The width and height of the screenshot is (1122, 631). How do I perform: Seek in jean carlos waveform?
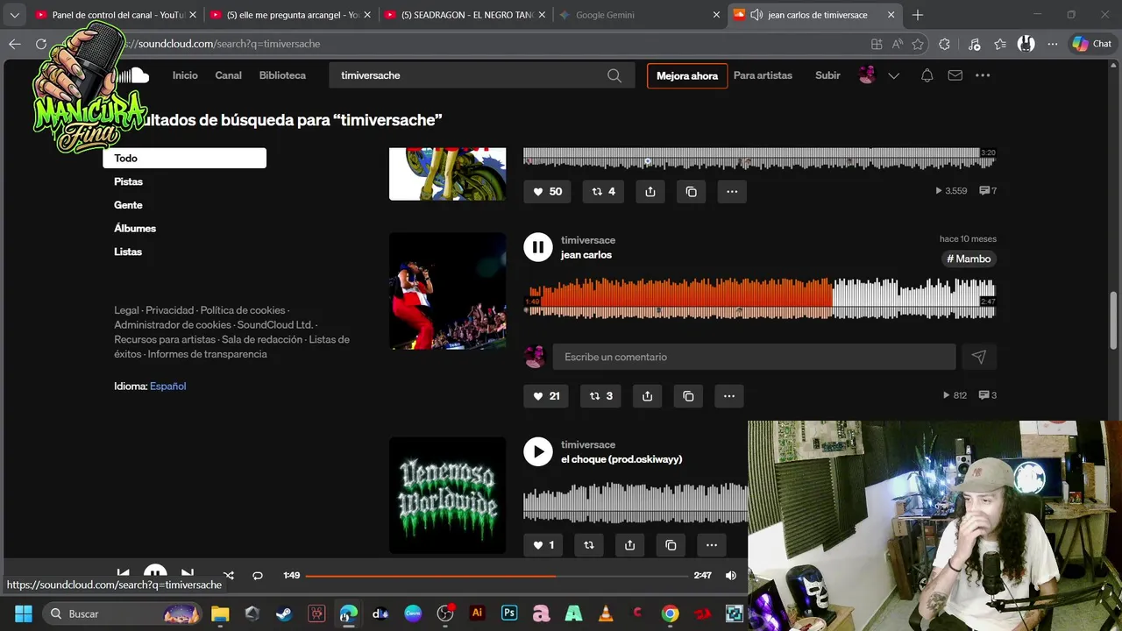click(x=760, y=298)
